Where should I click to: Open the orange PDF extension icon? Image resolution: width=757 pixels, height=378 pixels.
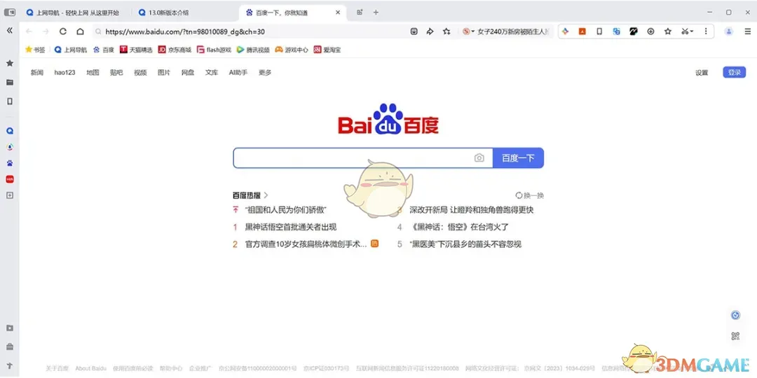pyautogui.click(x=582, y=31)
